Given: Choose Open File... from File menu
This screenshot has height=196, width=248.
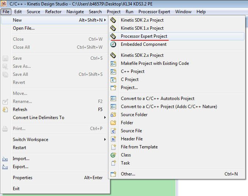Looking at the screenshot, I should point(24,28).
